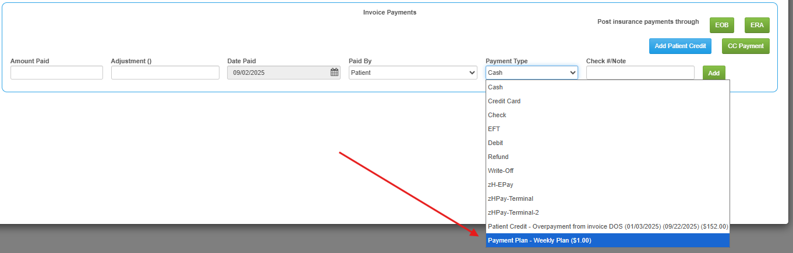Image resolution: width=793 pixels, height=253 pixels.
Task: Pick zHPay-Terminal-2 from list
Action: (607, 212)
